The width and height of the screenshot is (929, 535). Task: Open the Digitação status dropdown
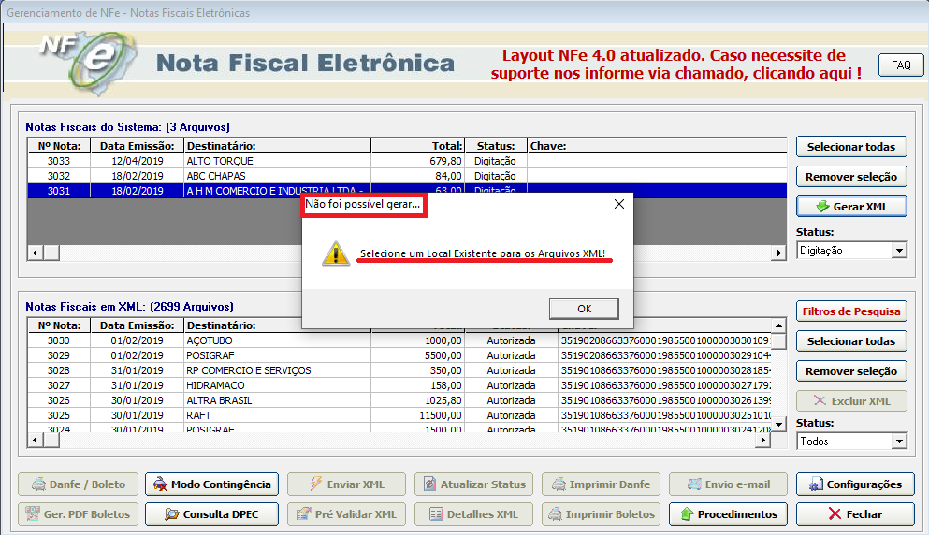click(x=899, y=251)
